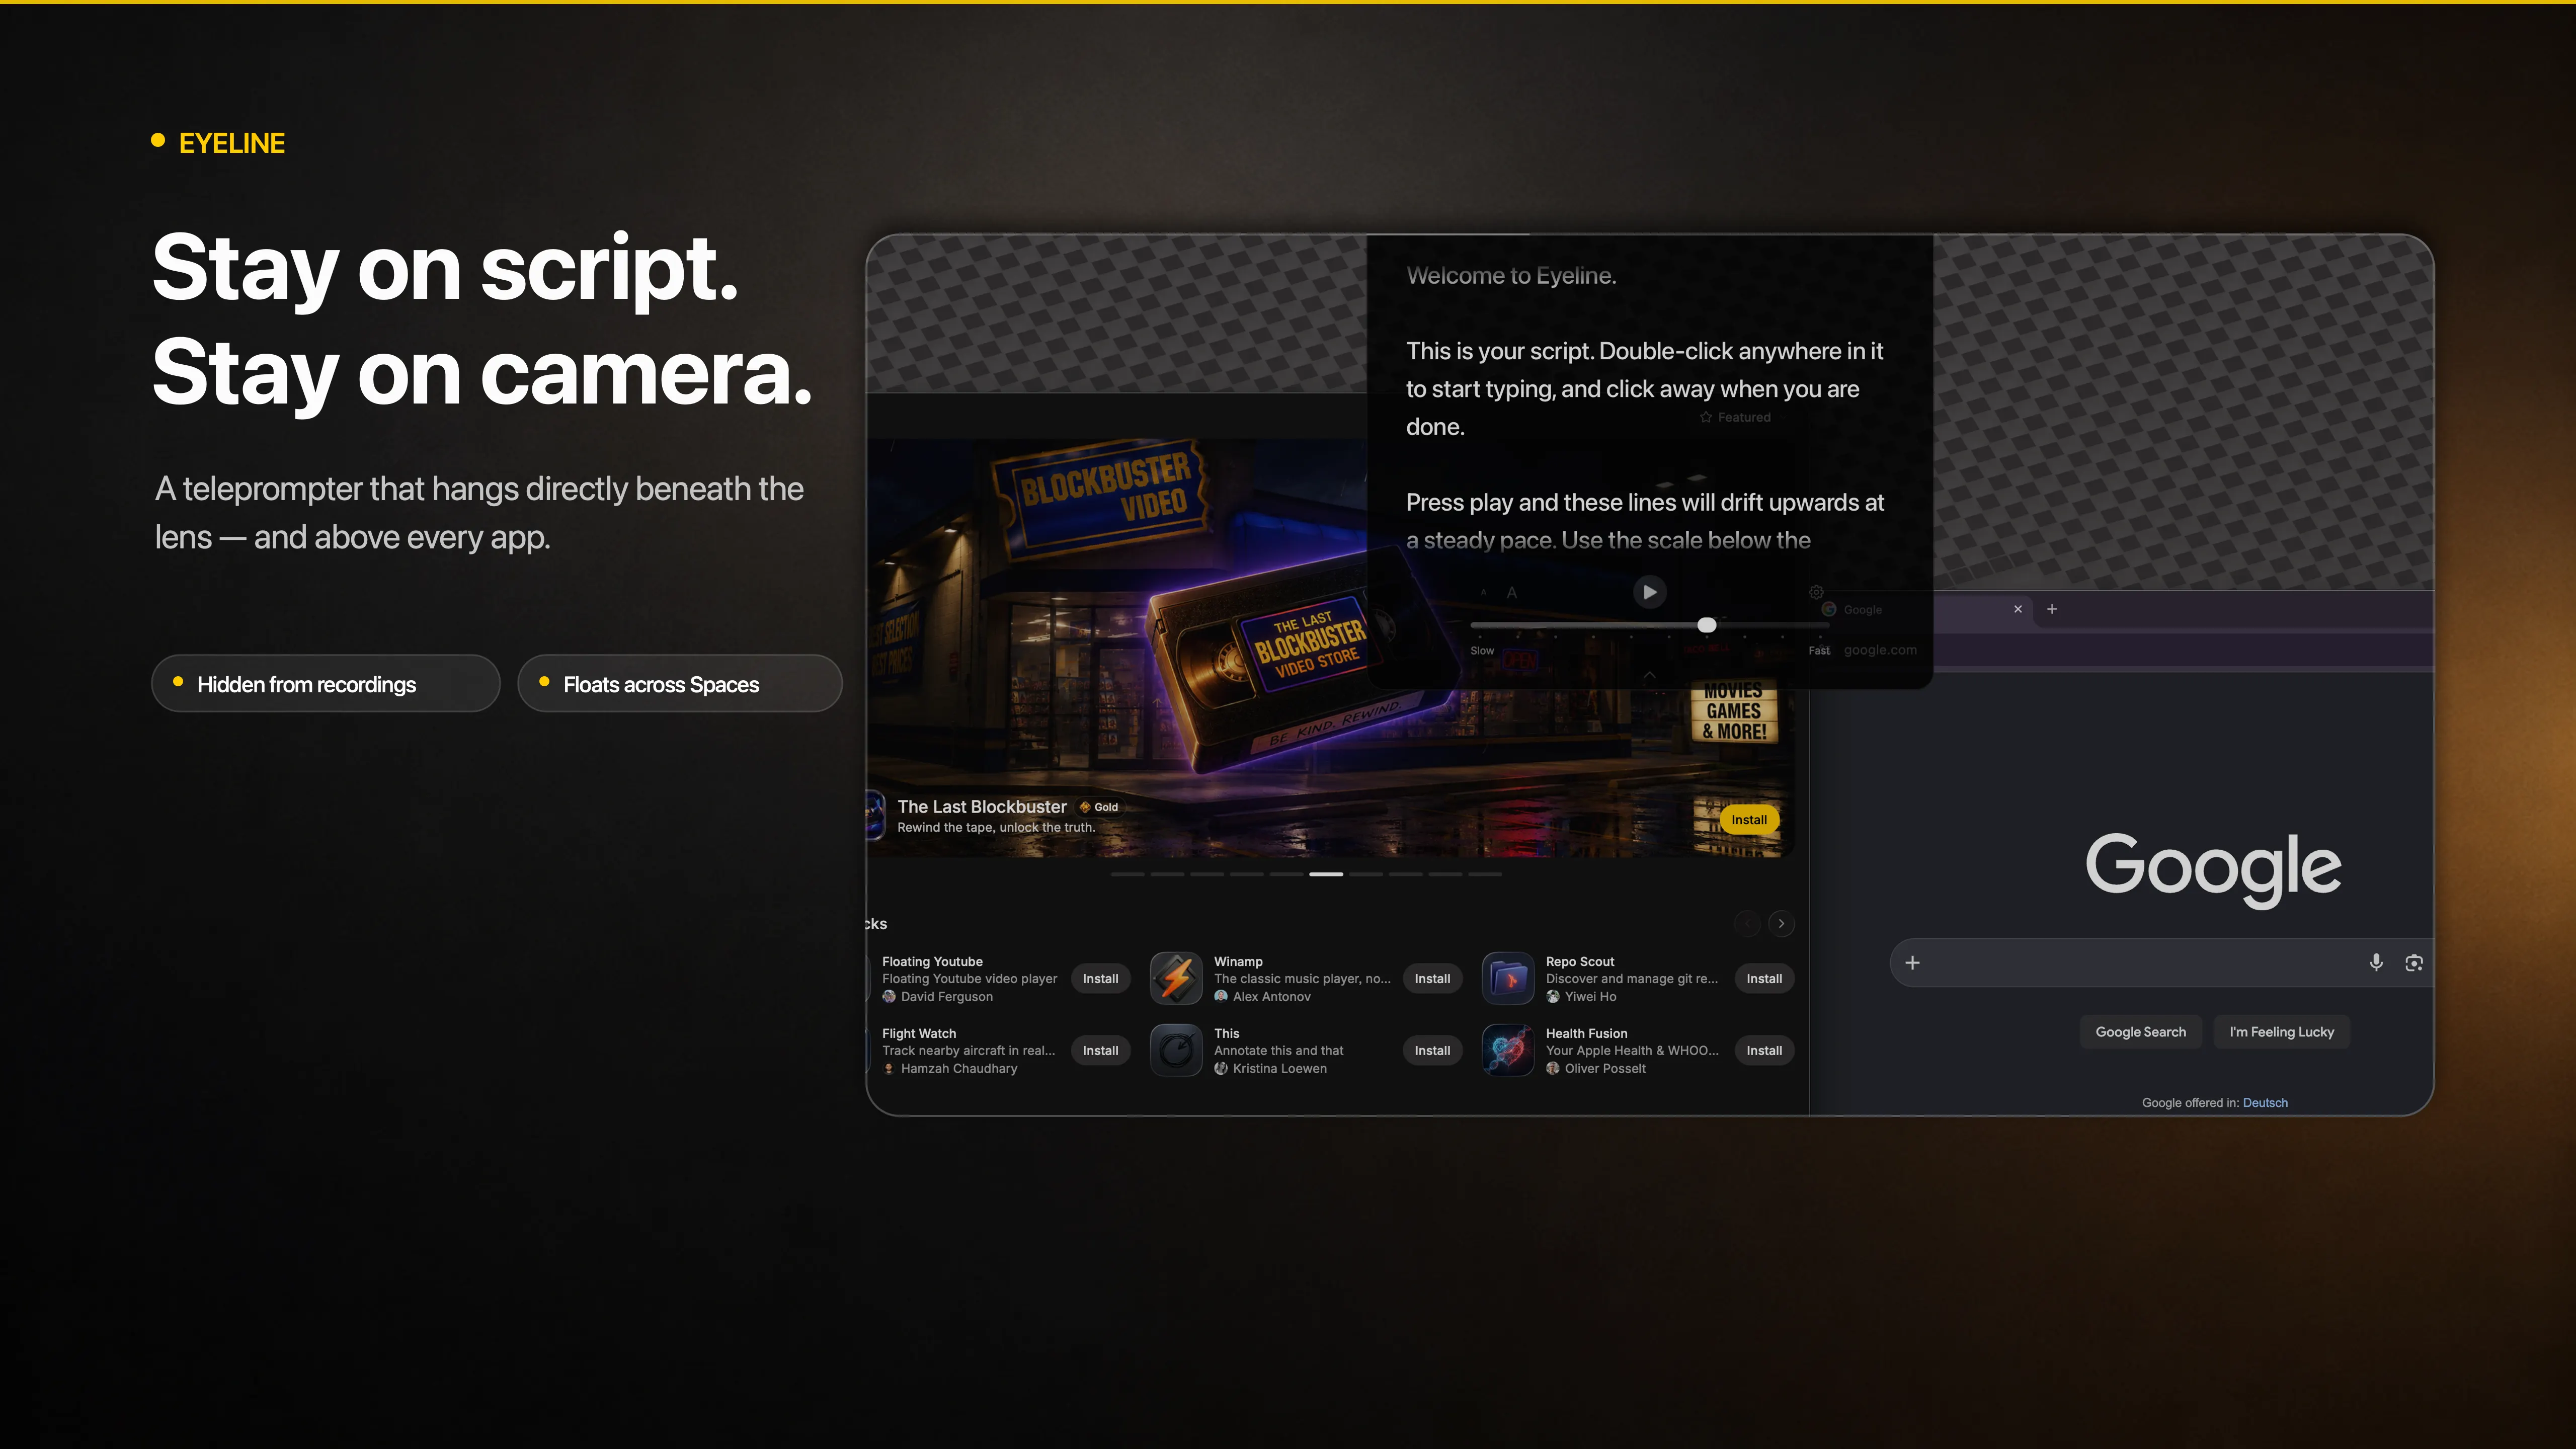Install the app named This
Image resolution: width=2576 pixels, height=1449 pixels.
(x=1432, y=1051)
